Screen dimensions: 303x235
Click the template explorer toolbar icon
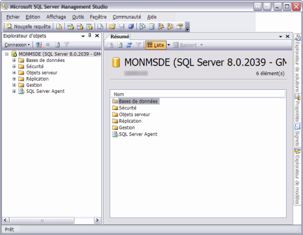point(170,27)
